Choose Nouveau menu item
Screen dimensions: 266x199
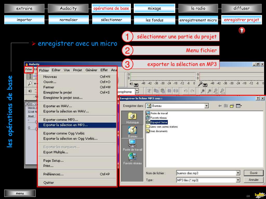pyautogui.click(x=77, y=77)
